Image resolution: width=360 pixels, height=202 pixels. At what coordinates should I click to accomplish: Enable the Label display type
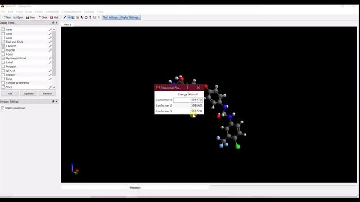[3, 62]
